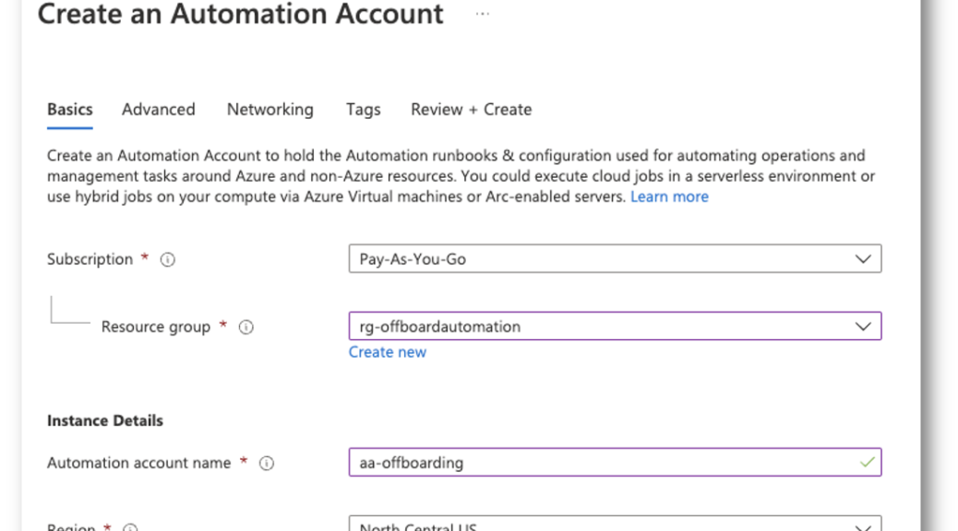Click the Create new resource group link
This screenshot has height=531, width=958.
click(388, 352)
